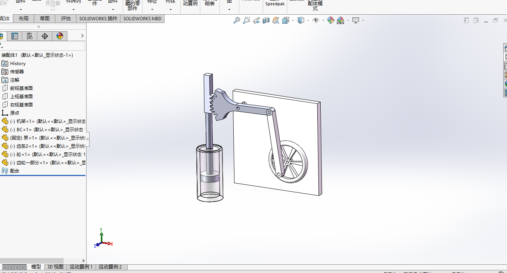Click the Display Style cube icon
Viewport: 507px width, 273px height.
point(301,20)
